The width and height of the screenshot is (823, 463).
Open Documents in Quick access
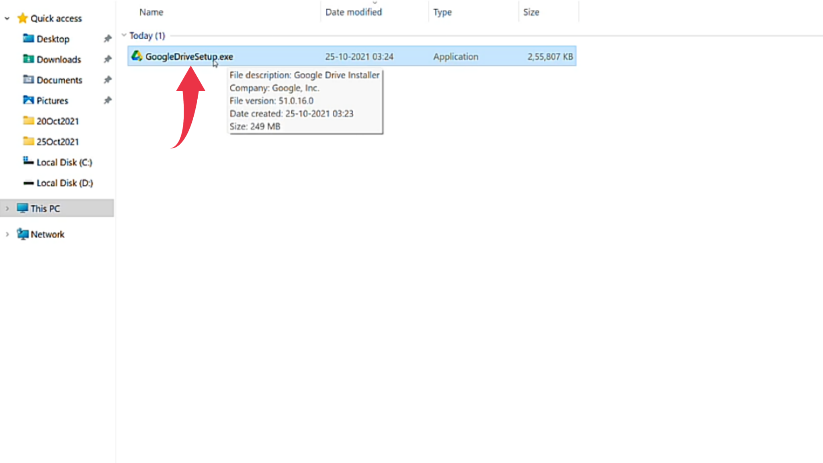coord(59,80)
